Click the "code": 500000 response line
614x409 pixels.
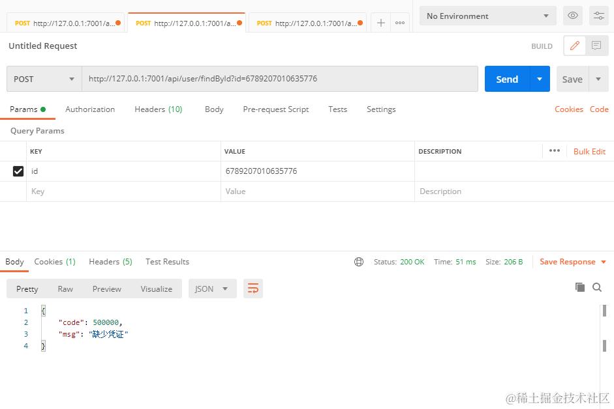click(90, 322)
